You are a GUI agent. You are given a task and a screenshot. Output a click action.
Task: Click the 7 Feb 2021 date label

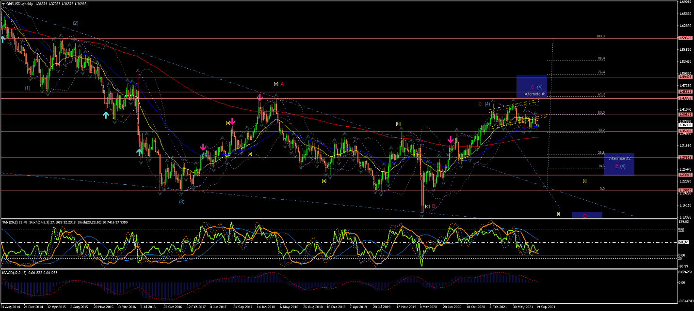pyautogui.click(x=498, y=307)
